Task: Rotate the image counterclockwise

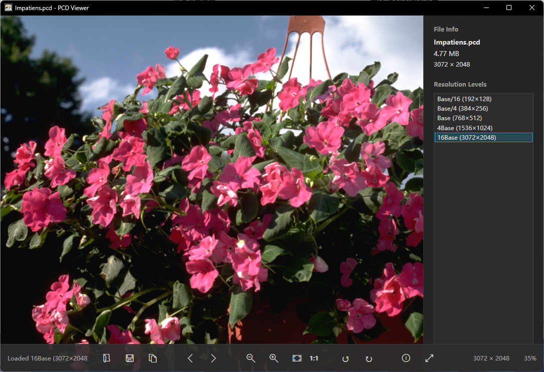Action: (346, 358)
